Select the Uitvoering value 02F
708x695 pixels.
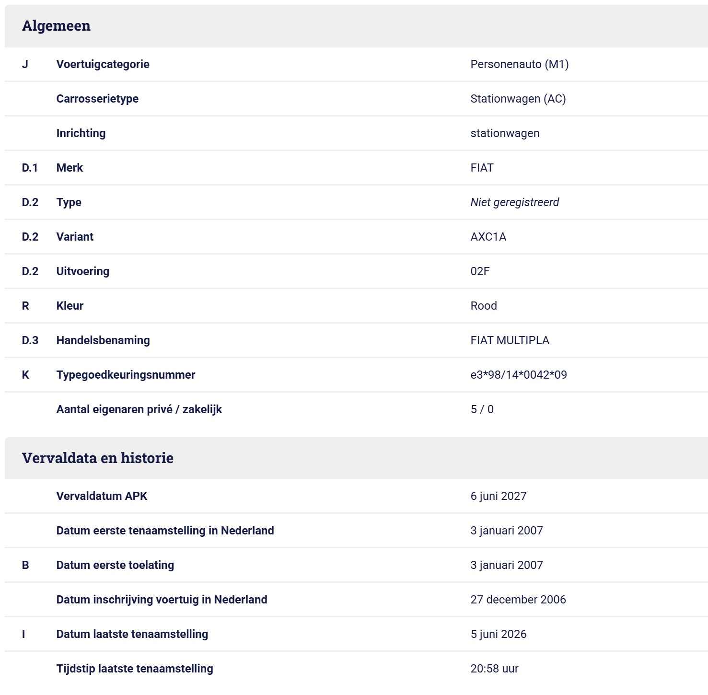point(480,271)
